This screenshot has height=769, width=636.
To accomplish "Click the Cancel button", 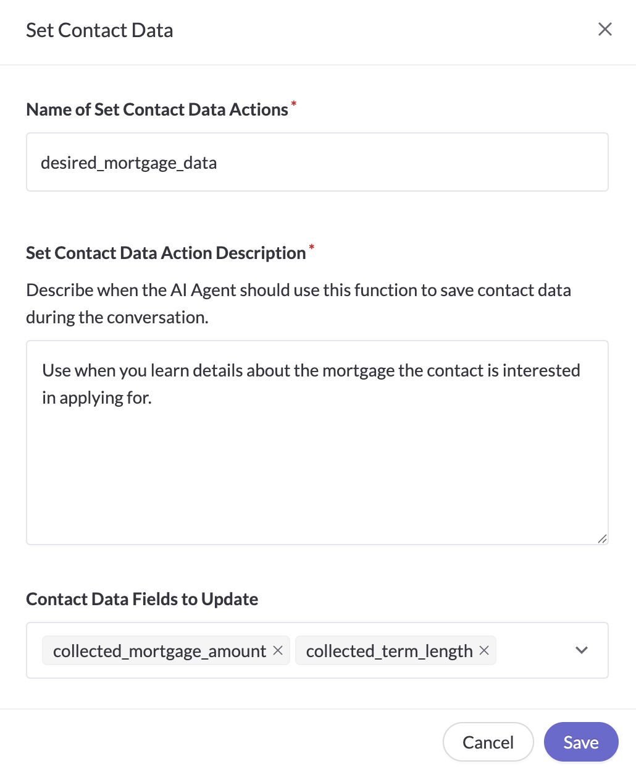I will [x=488, y=742].
